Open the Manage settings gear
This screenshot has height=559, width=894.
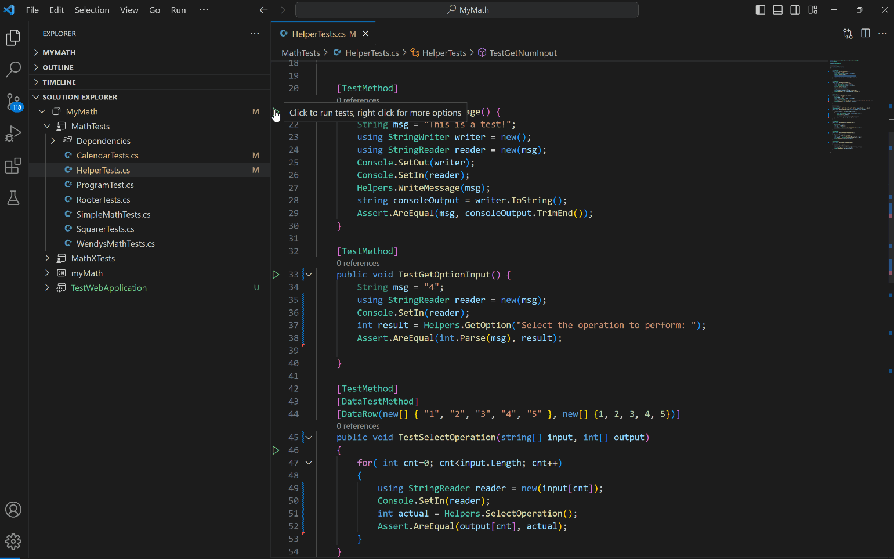pos(13,541)
